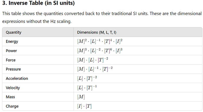Click the Charge [I]·[T] formula

click(84, 106)
